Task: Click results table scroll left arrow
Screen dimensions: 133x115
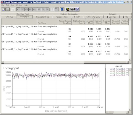Action: coord(3,62)
